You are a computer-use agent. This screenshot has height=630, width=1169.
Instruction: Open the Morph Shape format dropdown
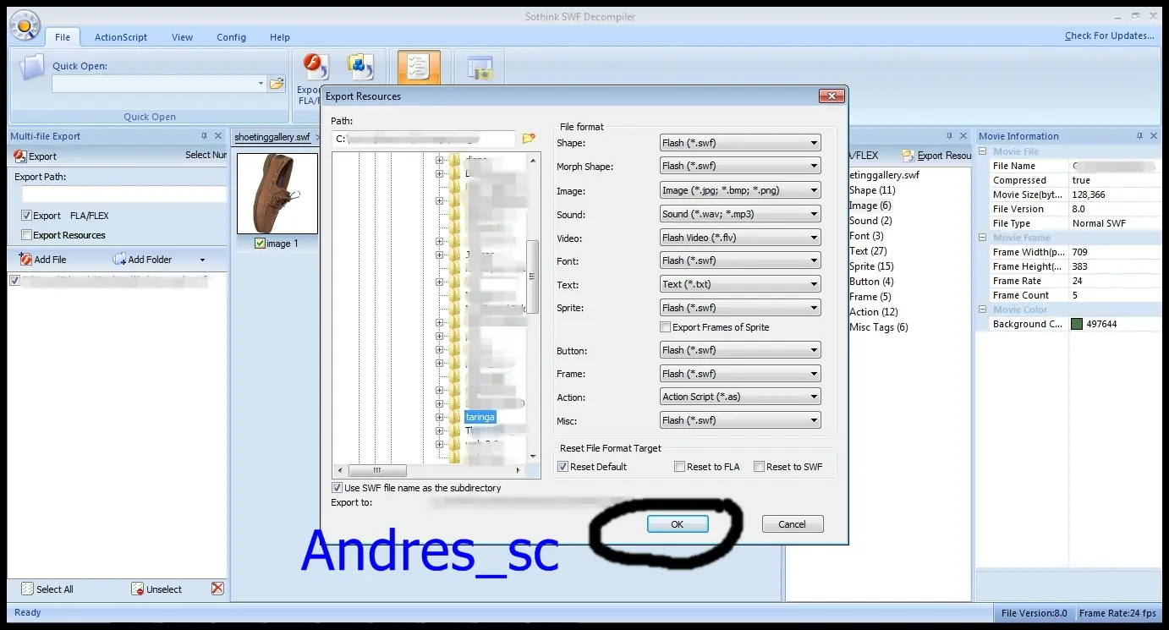pyautogui.click(x=740, y=166)
